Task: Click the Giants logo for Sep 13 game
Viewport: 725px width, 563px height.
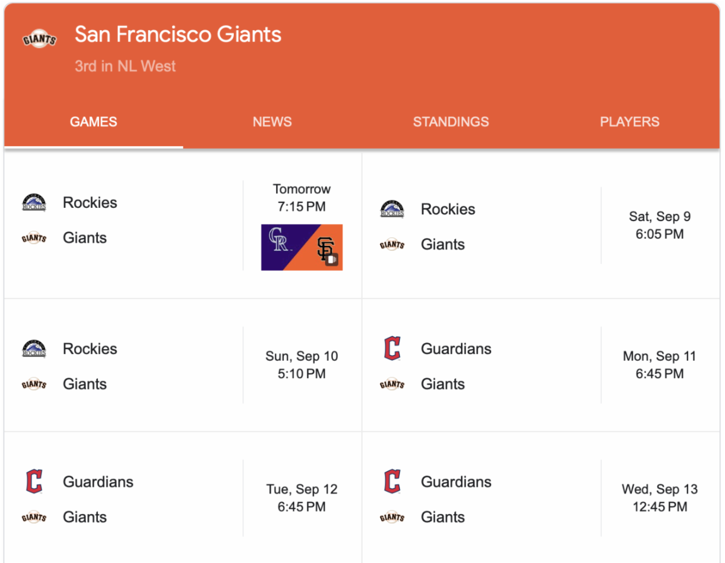Action: (x=392, y=517)
